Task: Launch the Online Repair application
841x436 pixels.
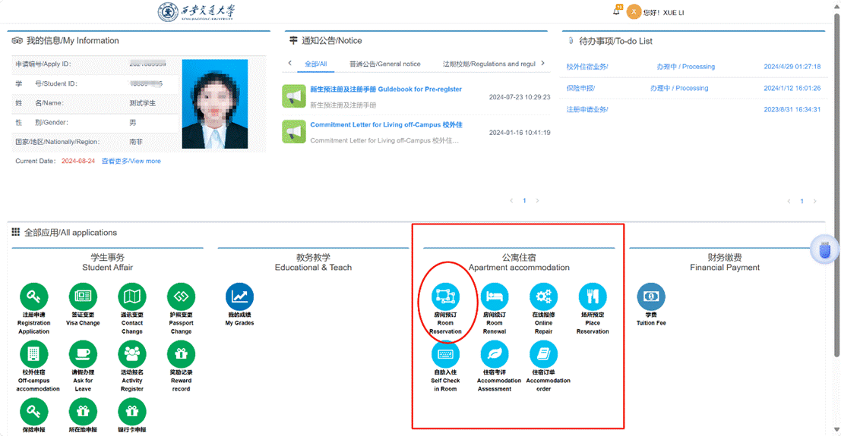Action: tap(543, 297)
